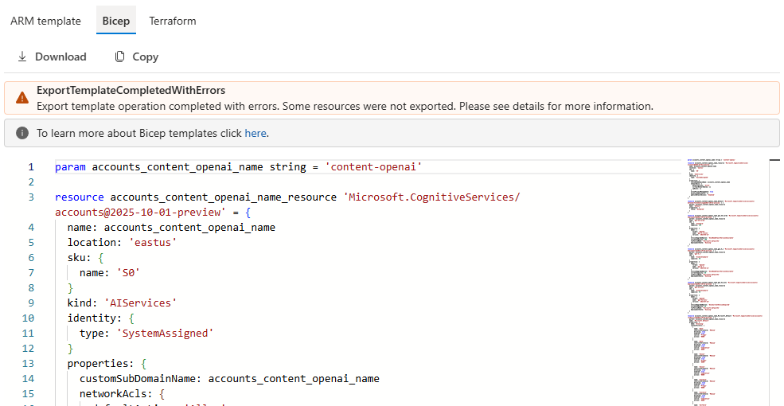
Task: Click the 'resource' keyword on line 3
Action: tap(80, 197)
